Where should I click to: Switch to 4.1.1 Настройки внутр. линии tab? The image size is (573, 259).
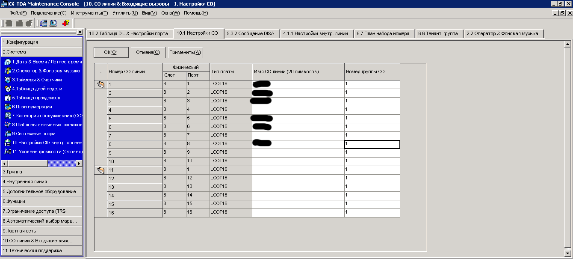(x=316, y=33)
